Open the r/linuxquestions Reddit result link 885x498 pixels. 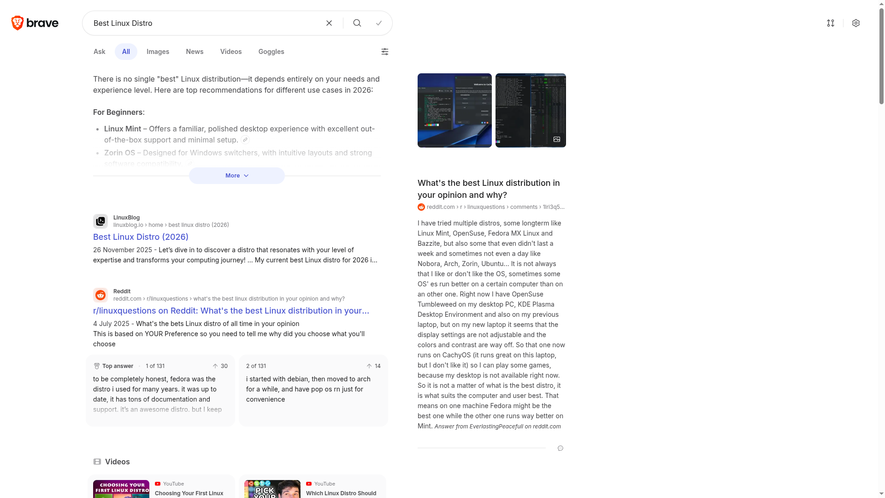point(231,310)
